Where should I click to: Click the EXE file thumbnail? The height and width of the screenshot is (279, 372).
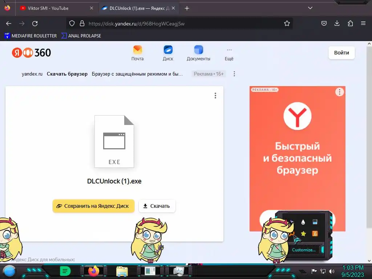coord(114,141)
